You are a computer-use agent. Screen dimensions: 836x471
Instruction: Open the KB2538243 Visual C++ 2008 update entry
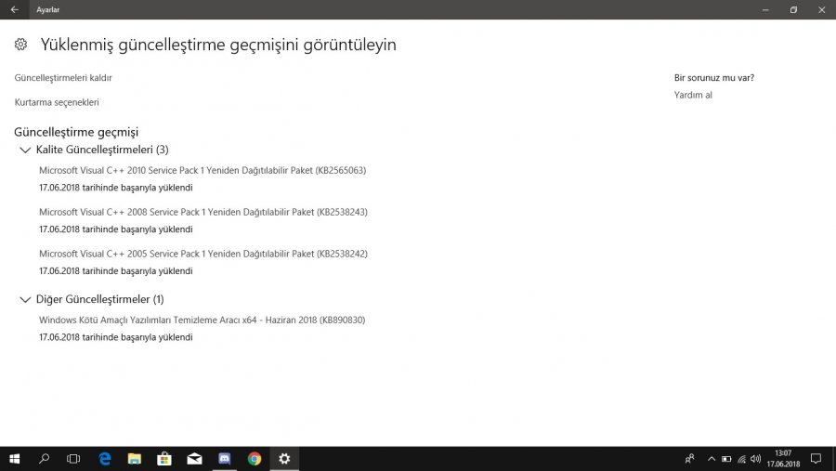click(203, 212)
